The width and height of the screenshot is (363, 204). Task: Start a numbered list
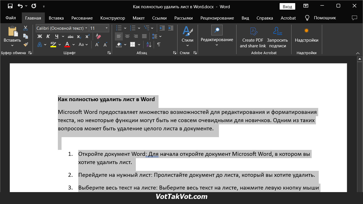(x=132, y=28)
